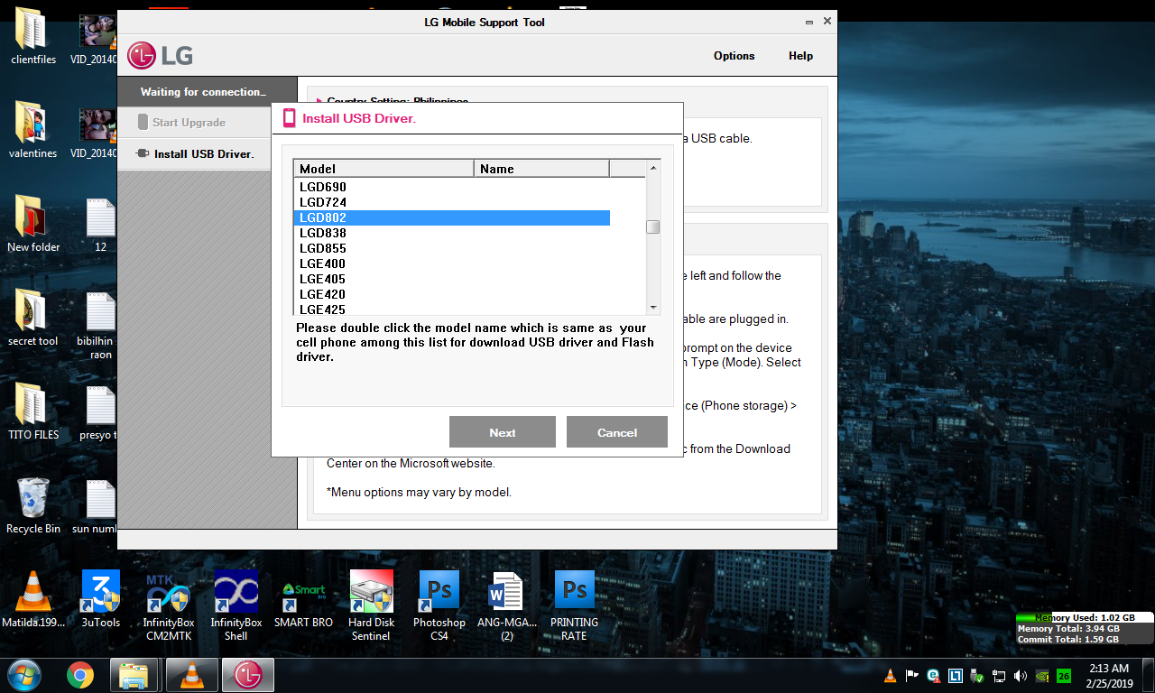The height and width of the screenshot is (693, 1155).
Task: Click the model list scrollbar thumb
Action: coord(653,227)
